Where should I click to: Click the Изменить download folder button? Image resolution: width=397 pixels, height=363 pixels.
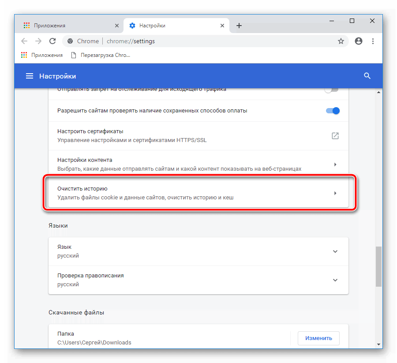[x=318, y=338]
